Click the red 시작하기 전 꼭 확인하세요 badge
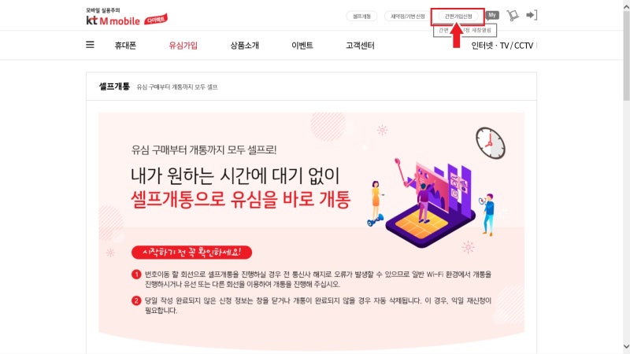 point(191,252)
